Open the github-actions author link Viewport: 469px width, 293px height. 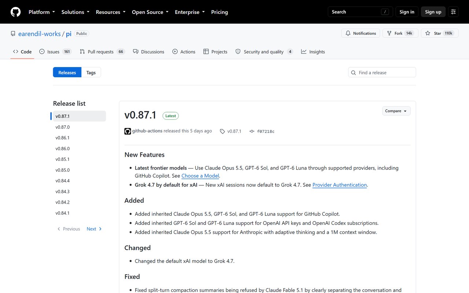click(x=147, y=131)
